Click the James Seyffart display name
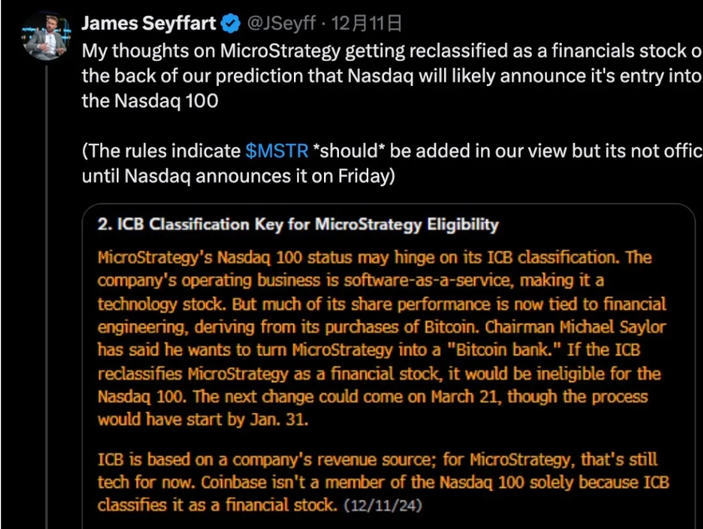This screenshot has width=703, height=529. 148,23
